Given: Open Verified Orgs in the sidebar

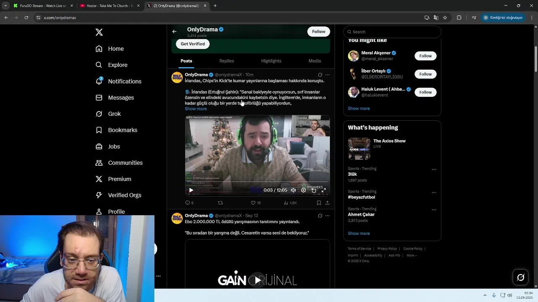Looking at the screenshot, I should pos(119,195).
